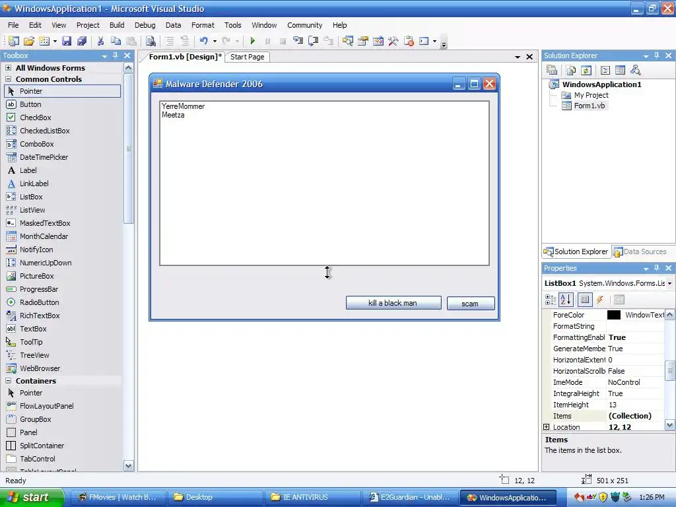This screenshot has height=507, width=676.
Task: Pin the Toolbox panel auto-hide
Action: 115,55
